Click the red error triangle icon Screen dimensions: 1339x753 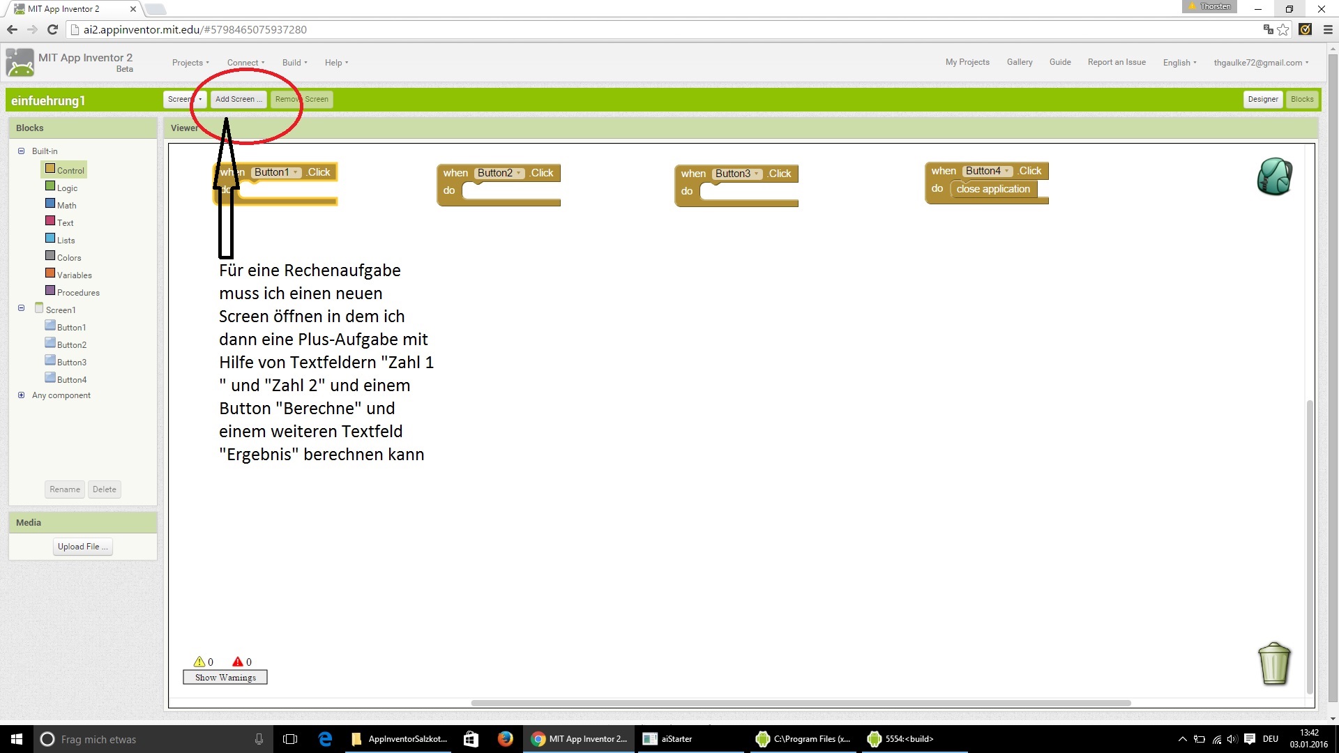238,662
